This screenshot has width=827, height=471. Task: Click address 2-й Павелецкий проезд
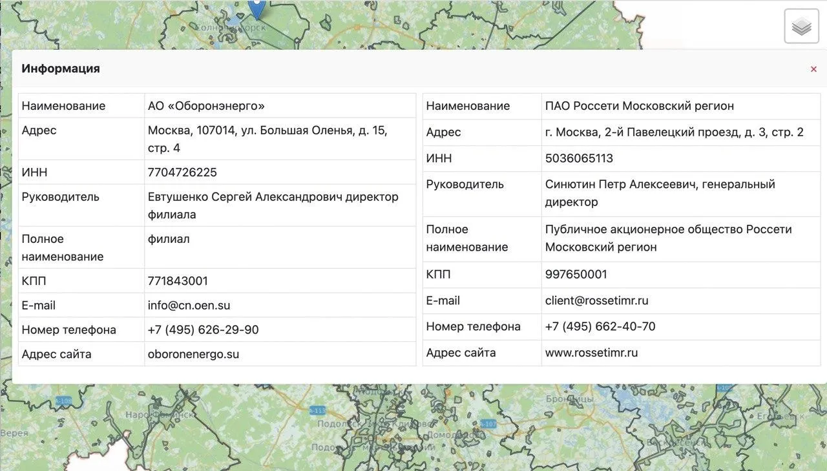coord(675,132)
